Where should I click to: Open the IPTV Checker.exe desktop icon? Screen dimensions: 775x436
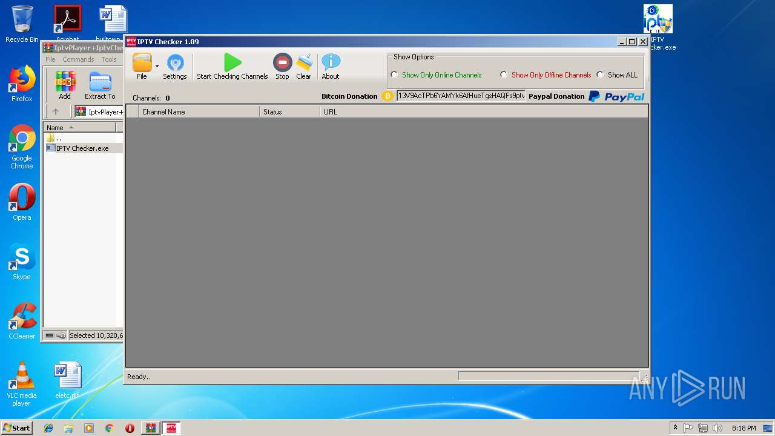(x=658, y=28)
